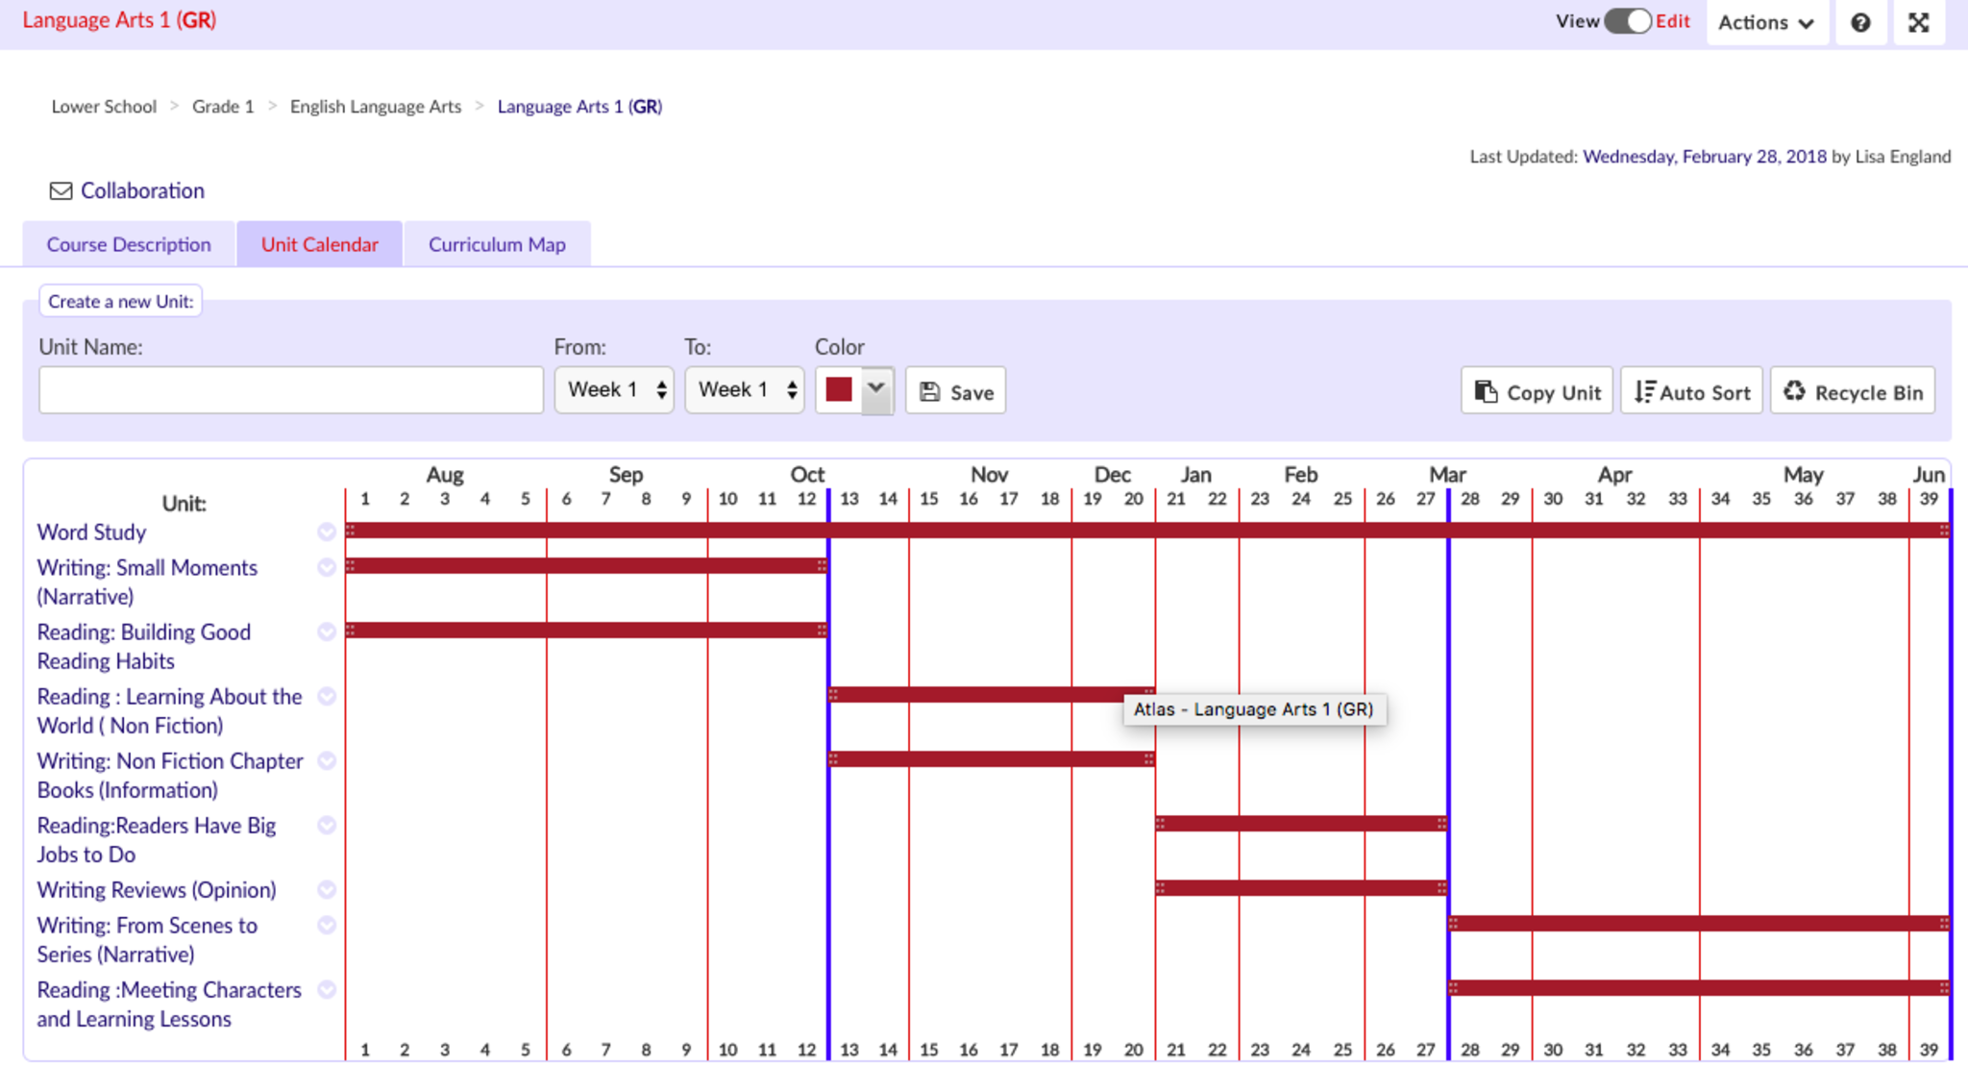Click the Recycle Bin icon button

pos(1853,391)
